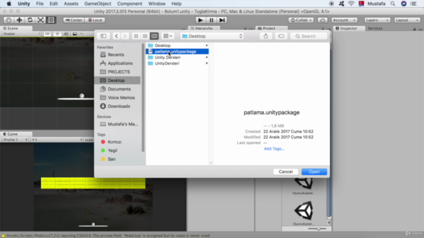
Task: Open the item grouping dropdown
Action: [168, 36]
